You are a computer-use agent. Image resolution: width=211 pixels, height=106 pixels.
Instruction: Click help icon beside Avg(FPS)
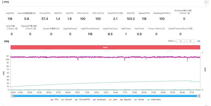(13, 13)
